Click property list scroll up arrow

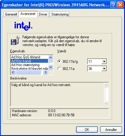pyautogui.click(x=51, y=57)
